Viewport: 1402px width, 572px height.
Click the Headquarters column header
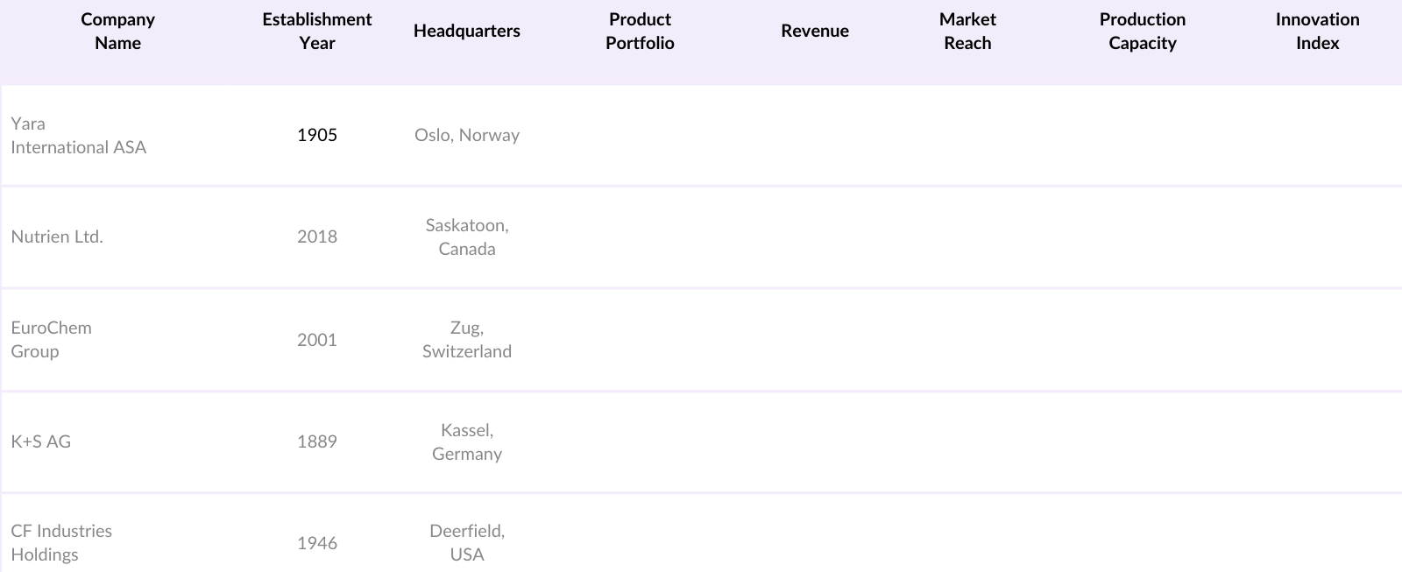point(466,32)
